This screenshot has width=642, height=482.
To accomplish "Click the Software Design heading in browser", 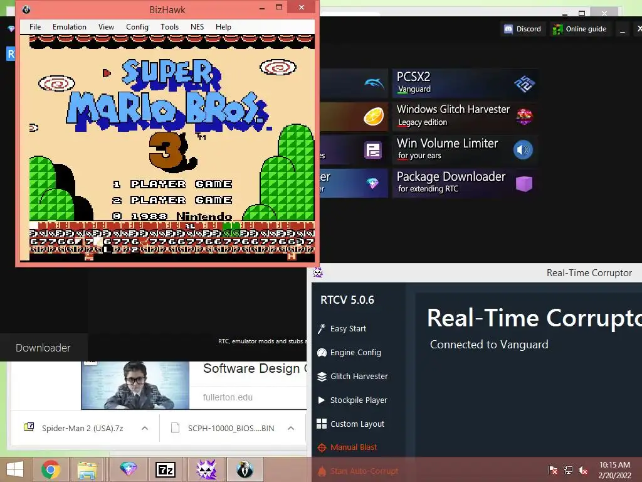I will coord(255,368).
